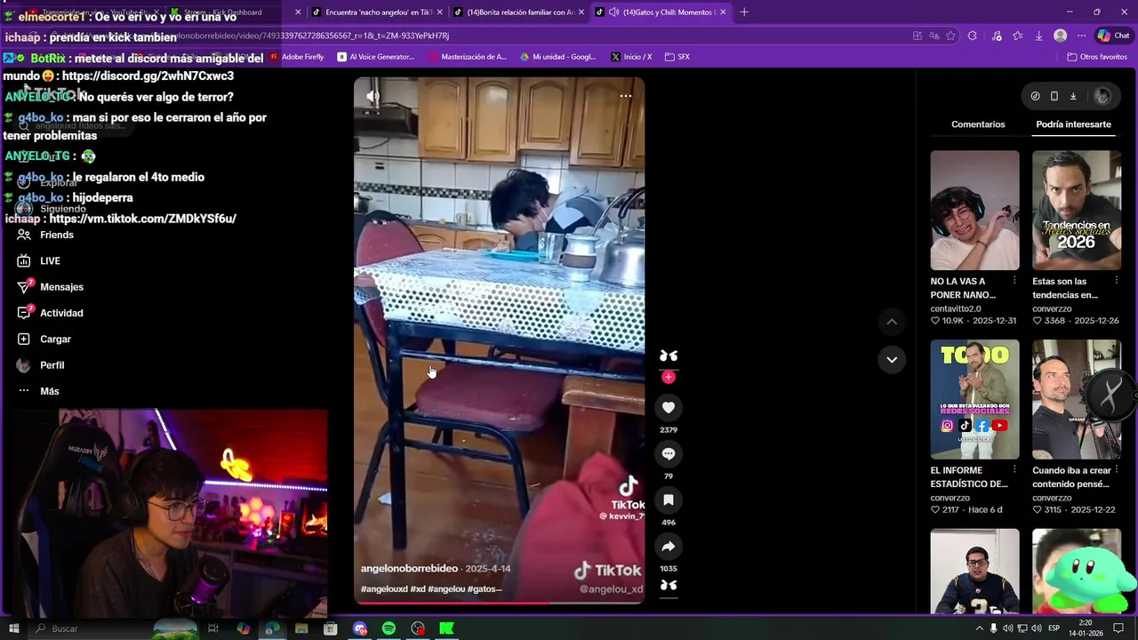Click centavitto2.0 author name
The height and width of the screenshot is (640, 1138).
(x=956, y=308)
